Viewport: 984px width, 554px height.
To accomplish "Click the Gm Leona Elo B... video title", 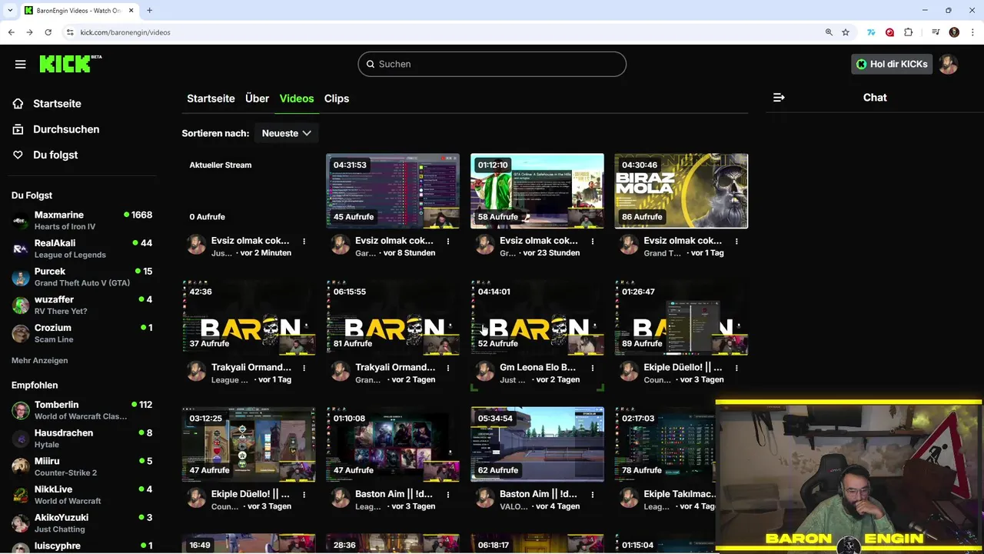I will tap(538, 367).
